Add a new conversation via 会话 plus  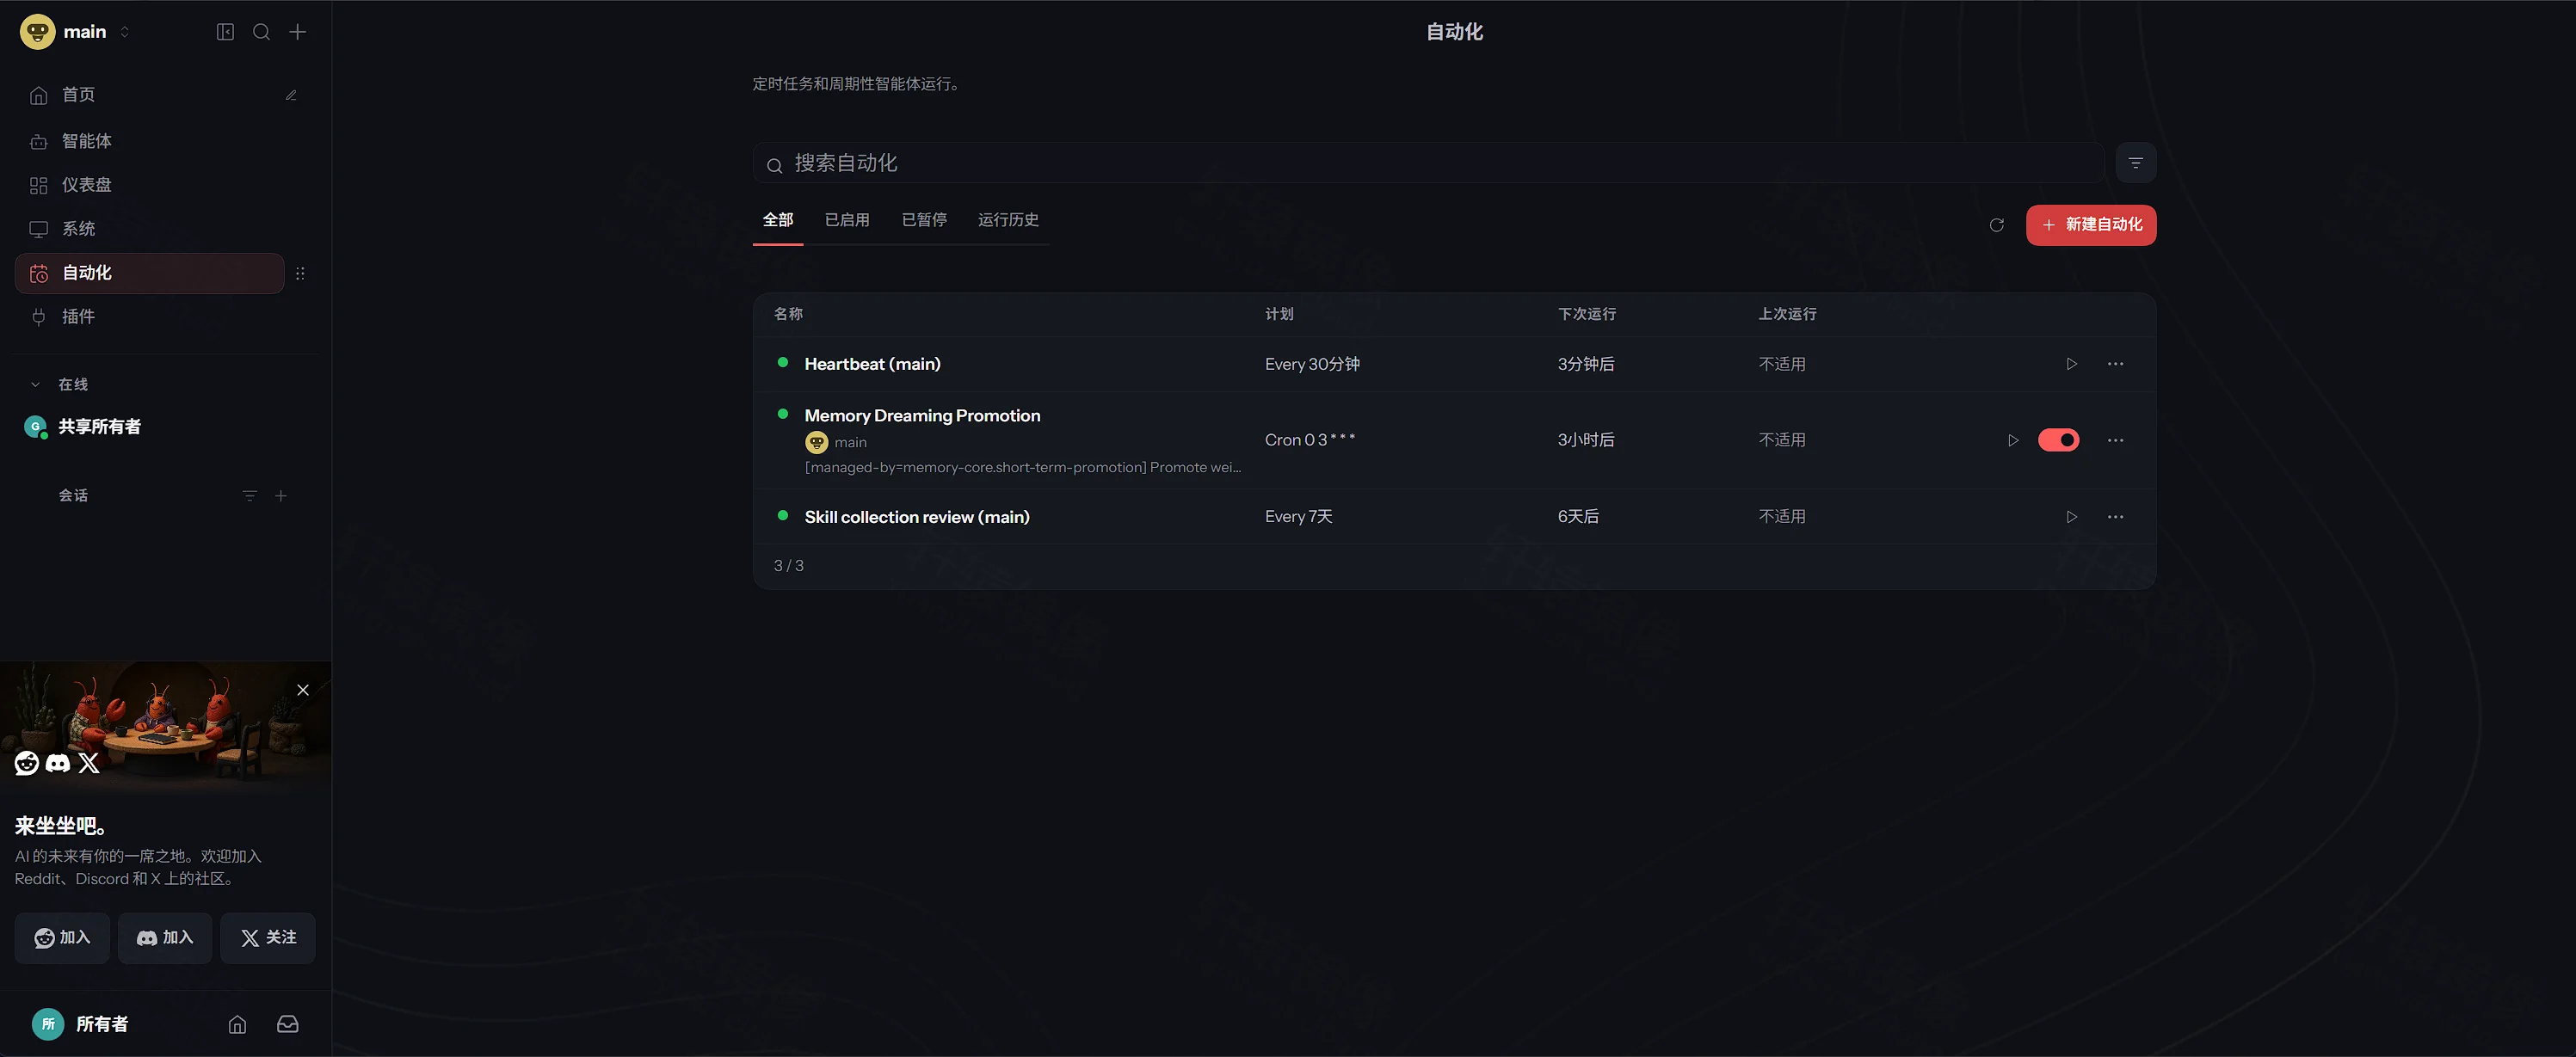[281, 496]
